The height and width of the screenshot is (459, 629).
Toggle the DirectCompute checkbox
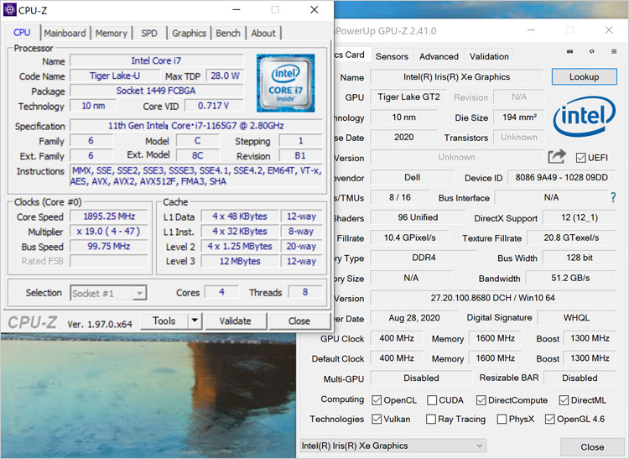click(481, 400)
